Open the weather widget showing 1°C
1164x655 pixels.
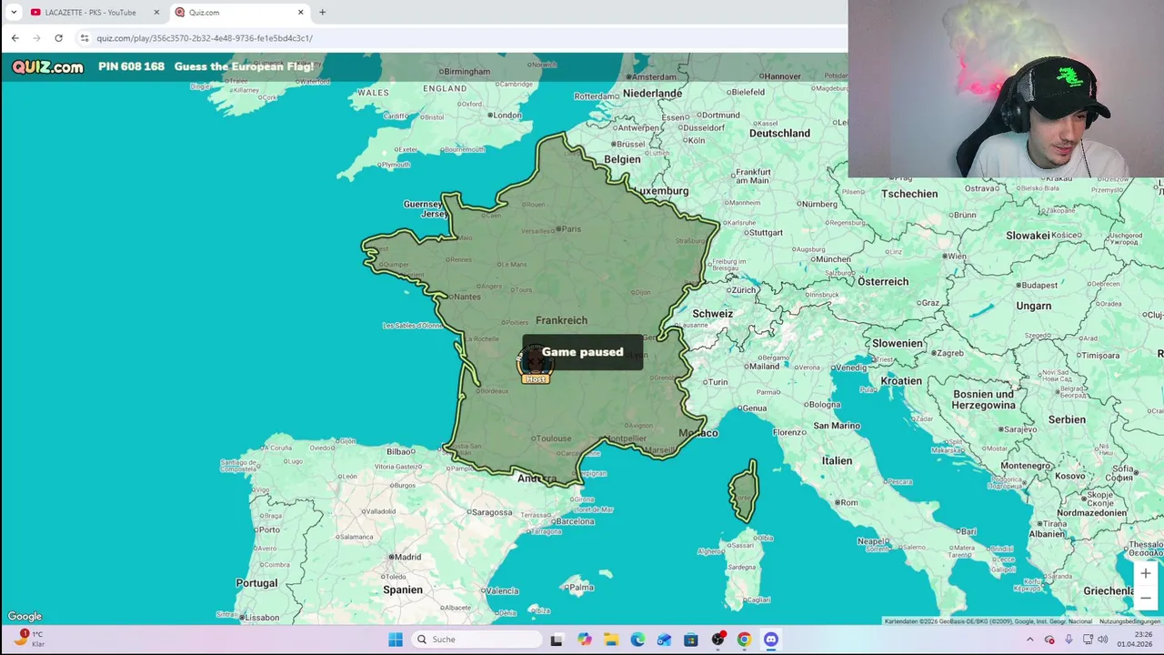[x=28, y=639]
